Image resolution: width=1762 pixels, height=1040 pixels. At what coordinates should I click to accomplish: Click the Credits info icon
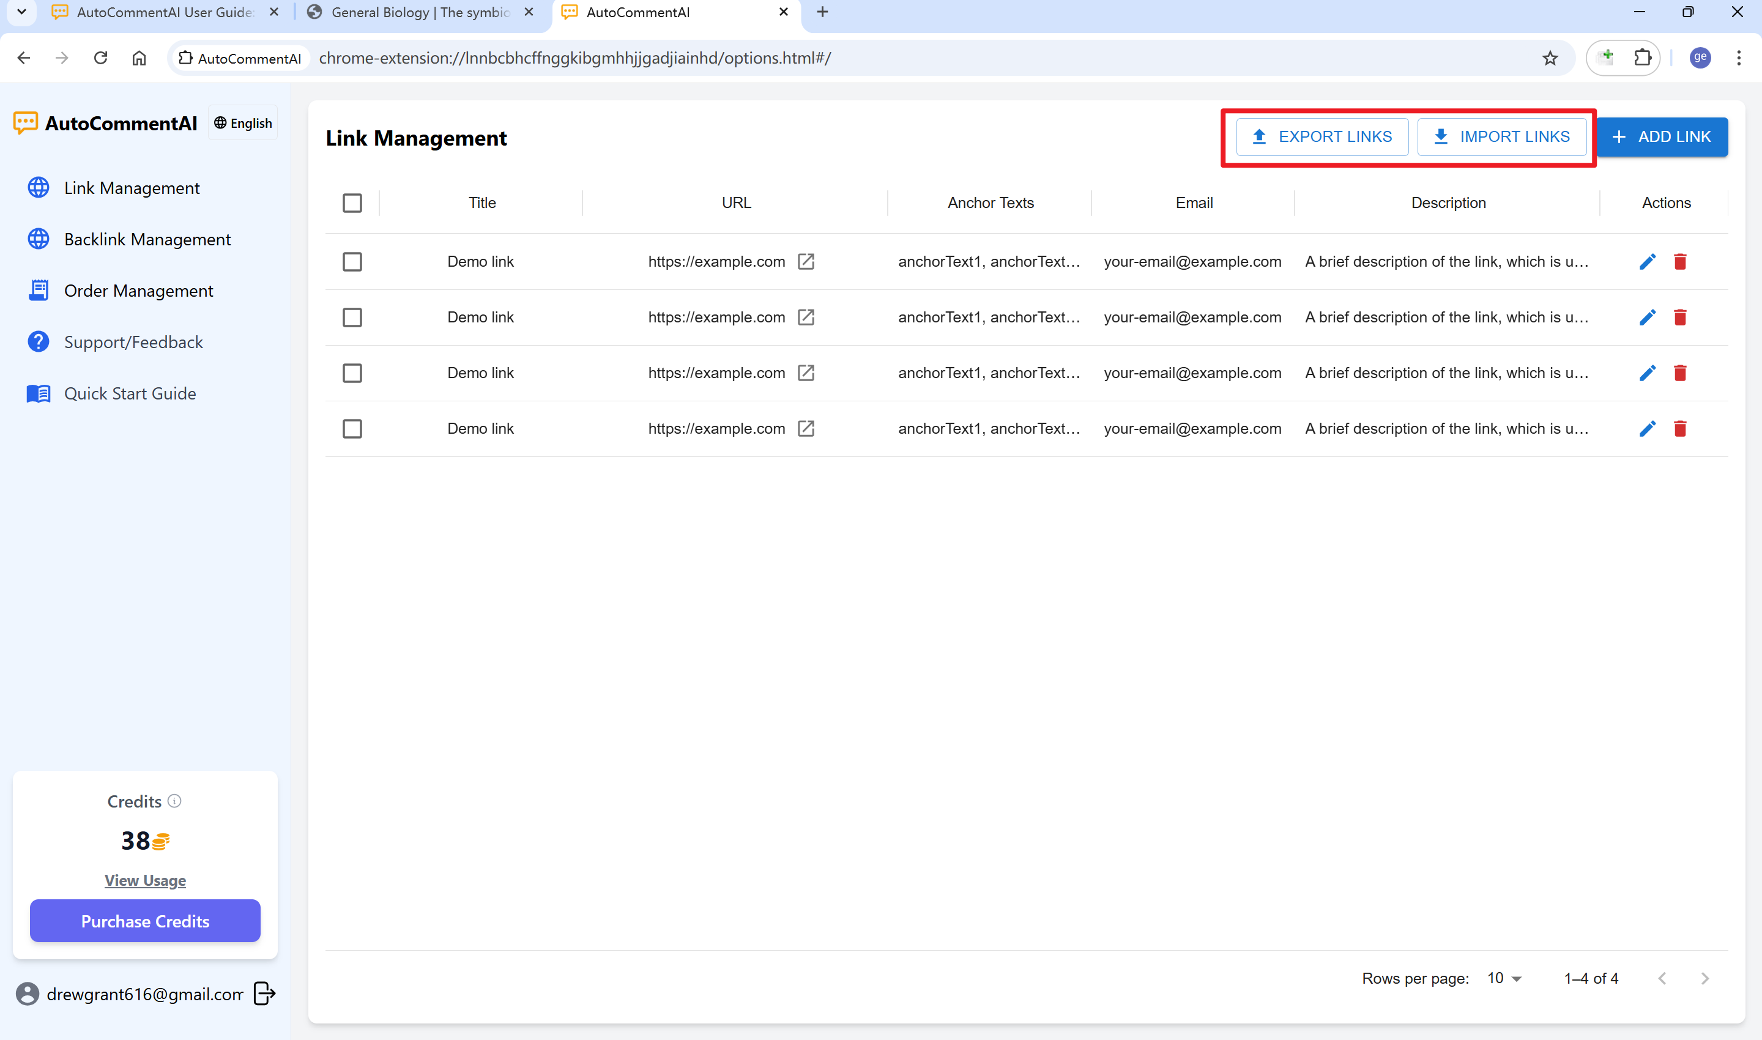[174, 800]
